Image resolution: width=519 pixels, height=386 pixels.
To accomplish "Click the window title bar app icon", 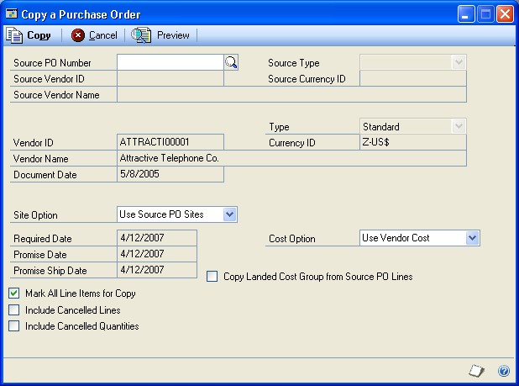I will (x=12, y=14).
